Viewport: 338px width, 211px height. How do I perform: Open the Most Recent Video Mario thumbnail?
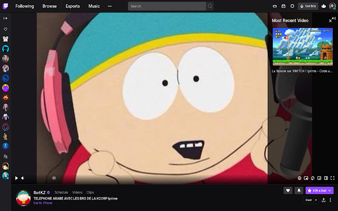[x=303, y=46]
